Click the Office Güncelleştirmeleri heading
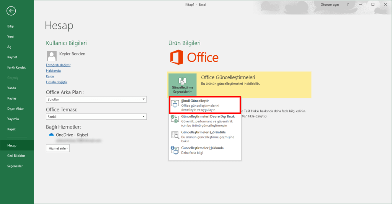This screenshot has height=204, width=392. tap(228, 77)
